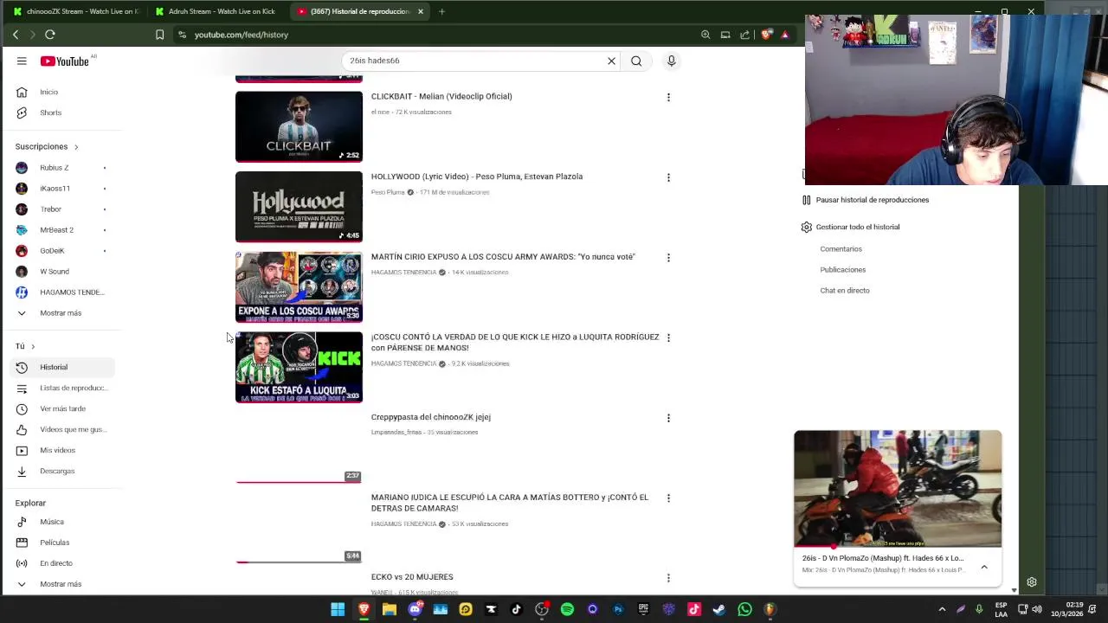This screenshot has height=623, width=1108.
Task: Open options for CLICKBAIT - Melian video
Action: point(668,97)
